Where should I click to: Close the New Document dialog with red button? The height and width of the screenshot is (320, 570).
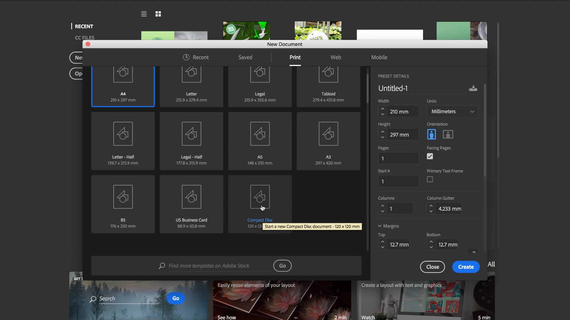click(x=88, y=44)
